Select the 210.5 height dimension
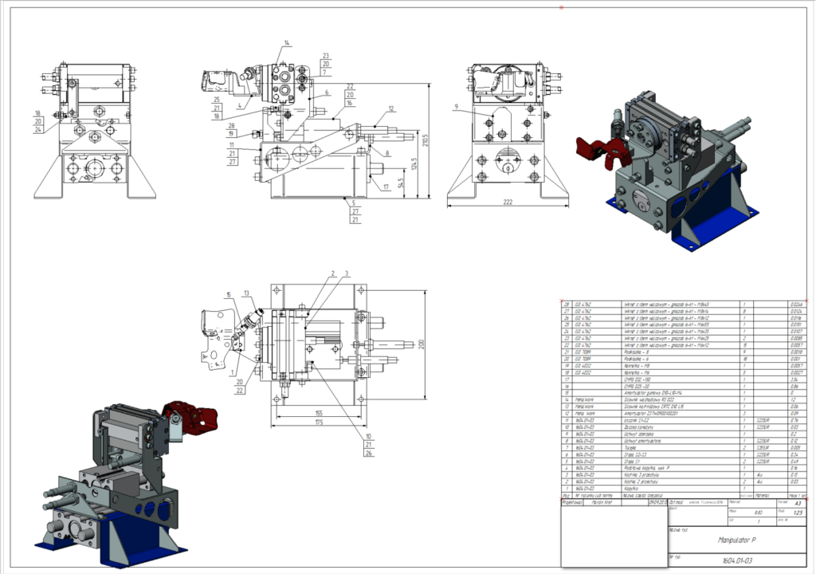816x574 pixels. [x=427, y=140]
